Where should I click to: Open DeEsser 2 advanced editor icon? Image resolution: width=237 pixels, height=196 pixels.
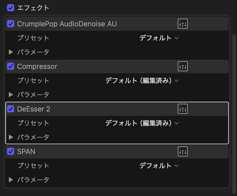point(182,109)
